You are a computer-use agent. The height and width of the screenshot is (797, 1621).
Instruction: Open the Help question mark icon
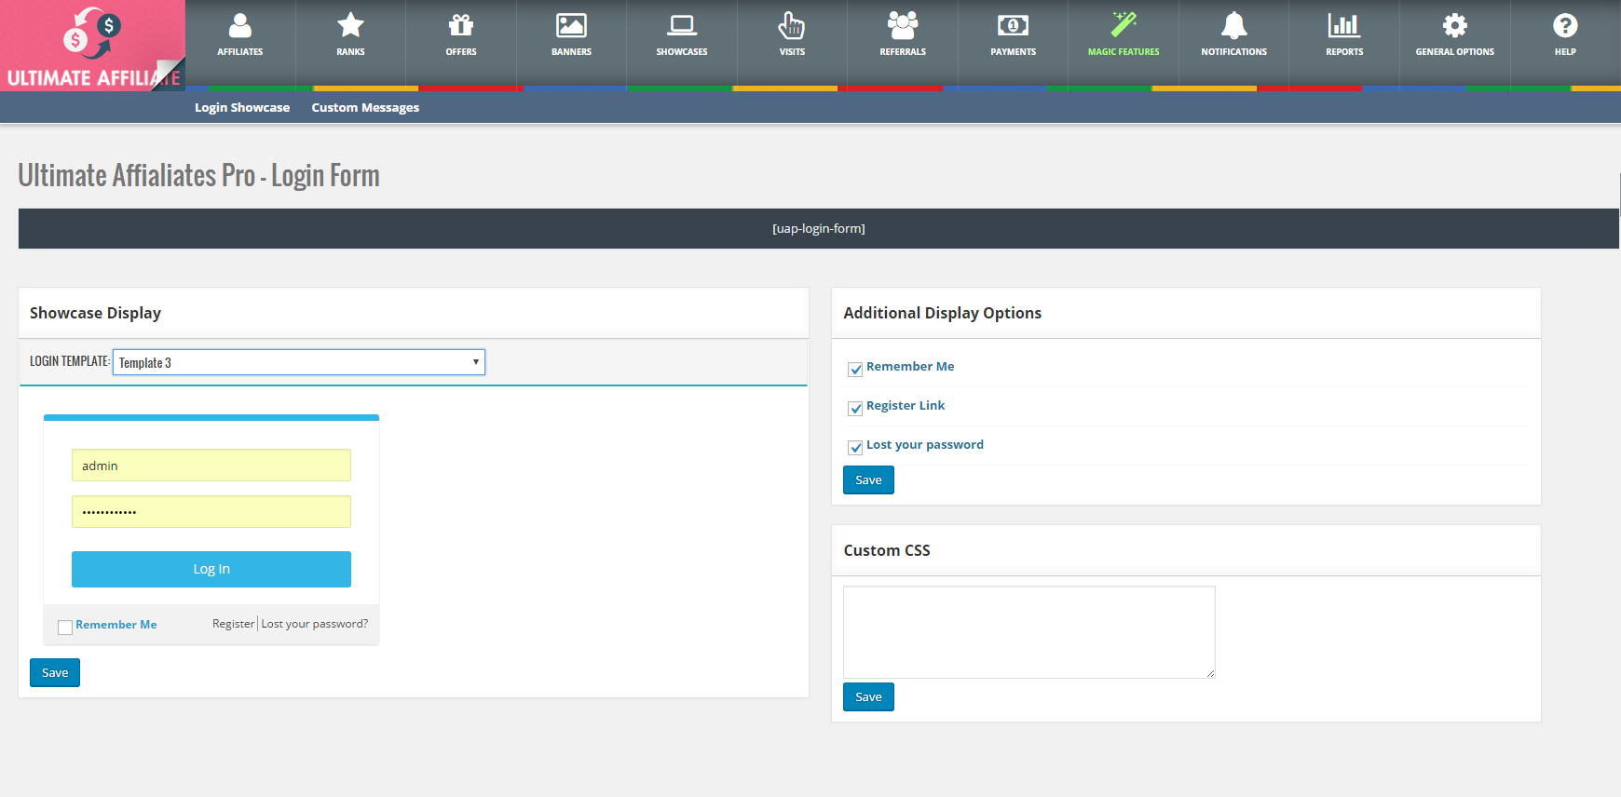click(x=1565, y=25)
